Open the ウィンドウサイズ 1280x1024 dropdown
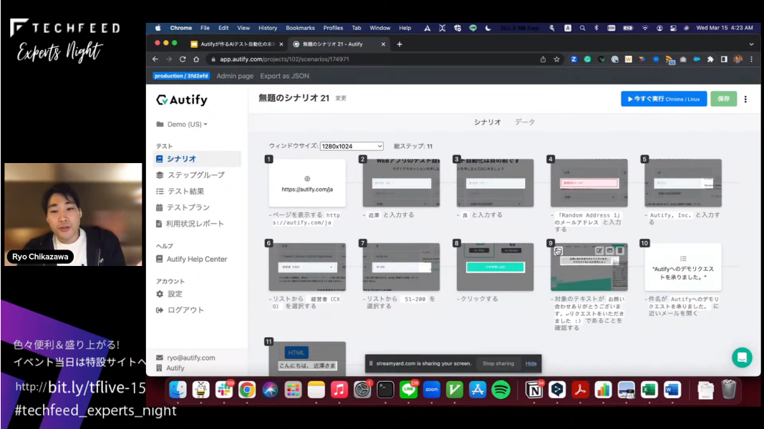The height and width of the screenshot is (429, 764). [x=352, y=146]
